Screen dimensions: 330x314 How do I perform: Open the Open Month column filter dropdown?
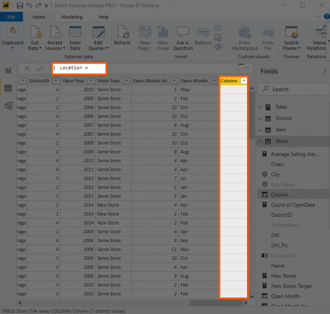click(x=215, y=81)
